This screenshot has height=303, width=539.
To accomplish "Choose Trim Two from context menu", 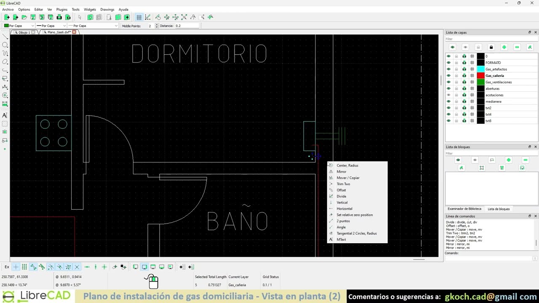I will [x=343, y=184].
